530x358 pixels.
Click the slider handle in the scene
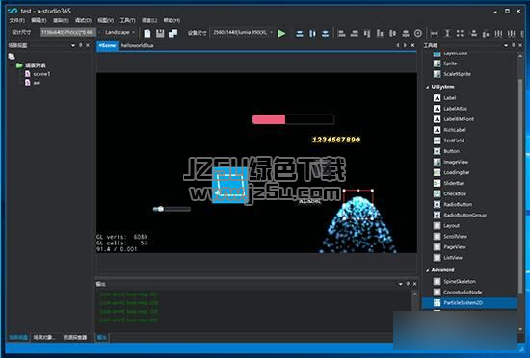click(160, 209)
